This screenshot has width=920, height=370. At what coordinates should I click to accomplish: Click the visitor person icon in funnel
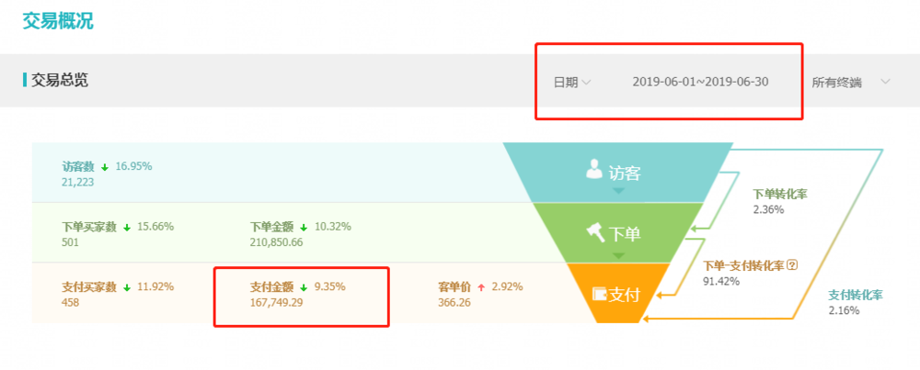tap(594, 171)
